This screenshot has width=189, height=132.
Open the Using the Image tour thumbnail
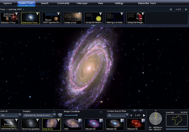click(136, 18)
